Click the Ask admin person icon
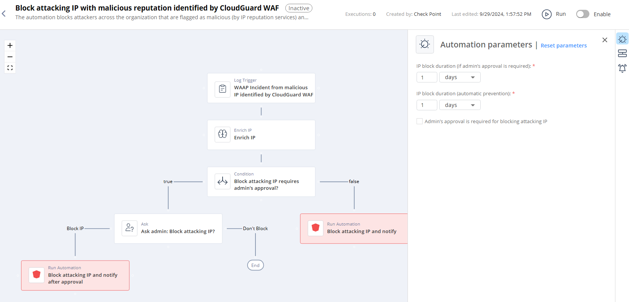Viewport: 629px width, 302px height. click(129, 228)
